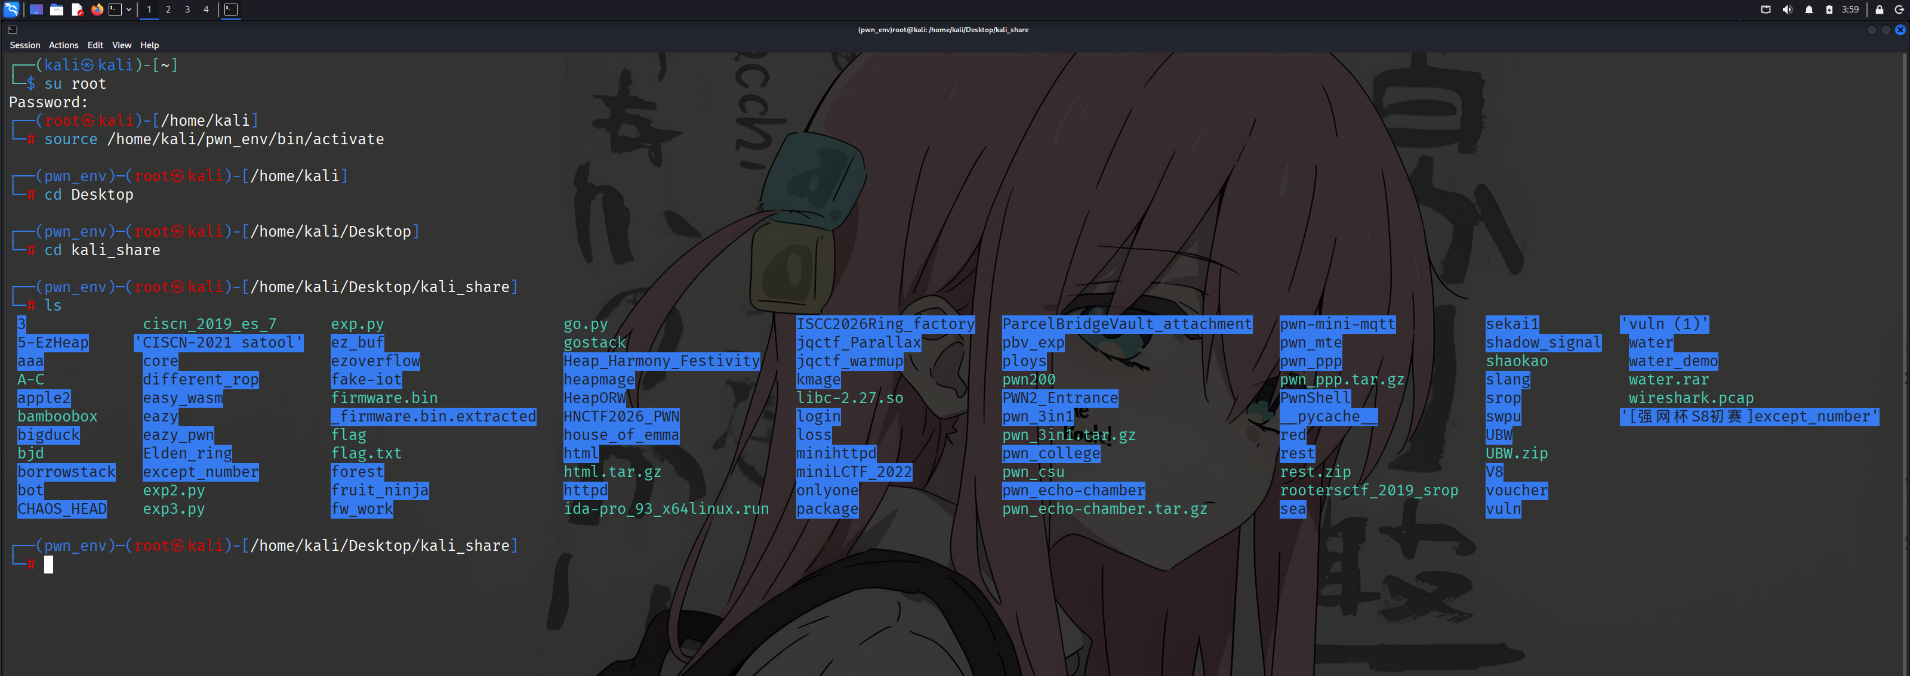Screen dimensions: 1910x676
Task: Minimize the terminal window
Action: click(1871, 30)
